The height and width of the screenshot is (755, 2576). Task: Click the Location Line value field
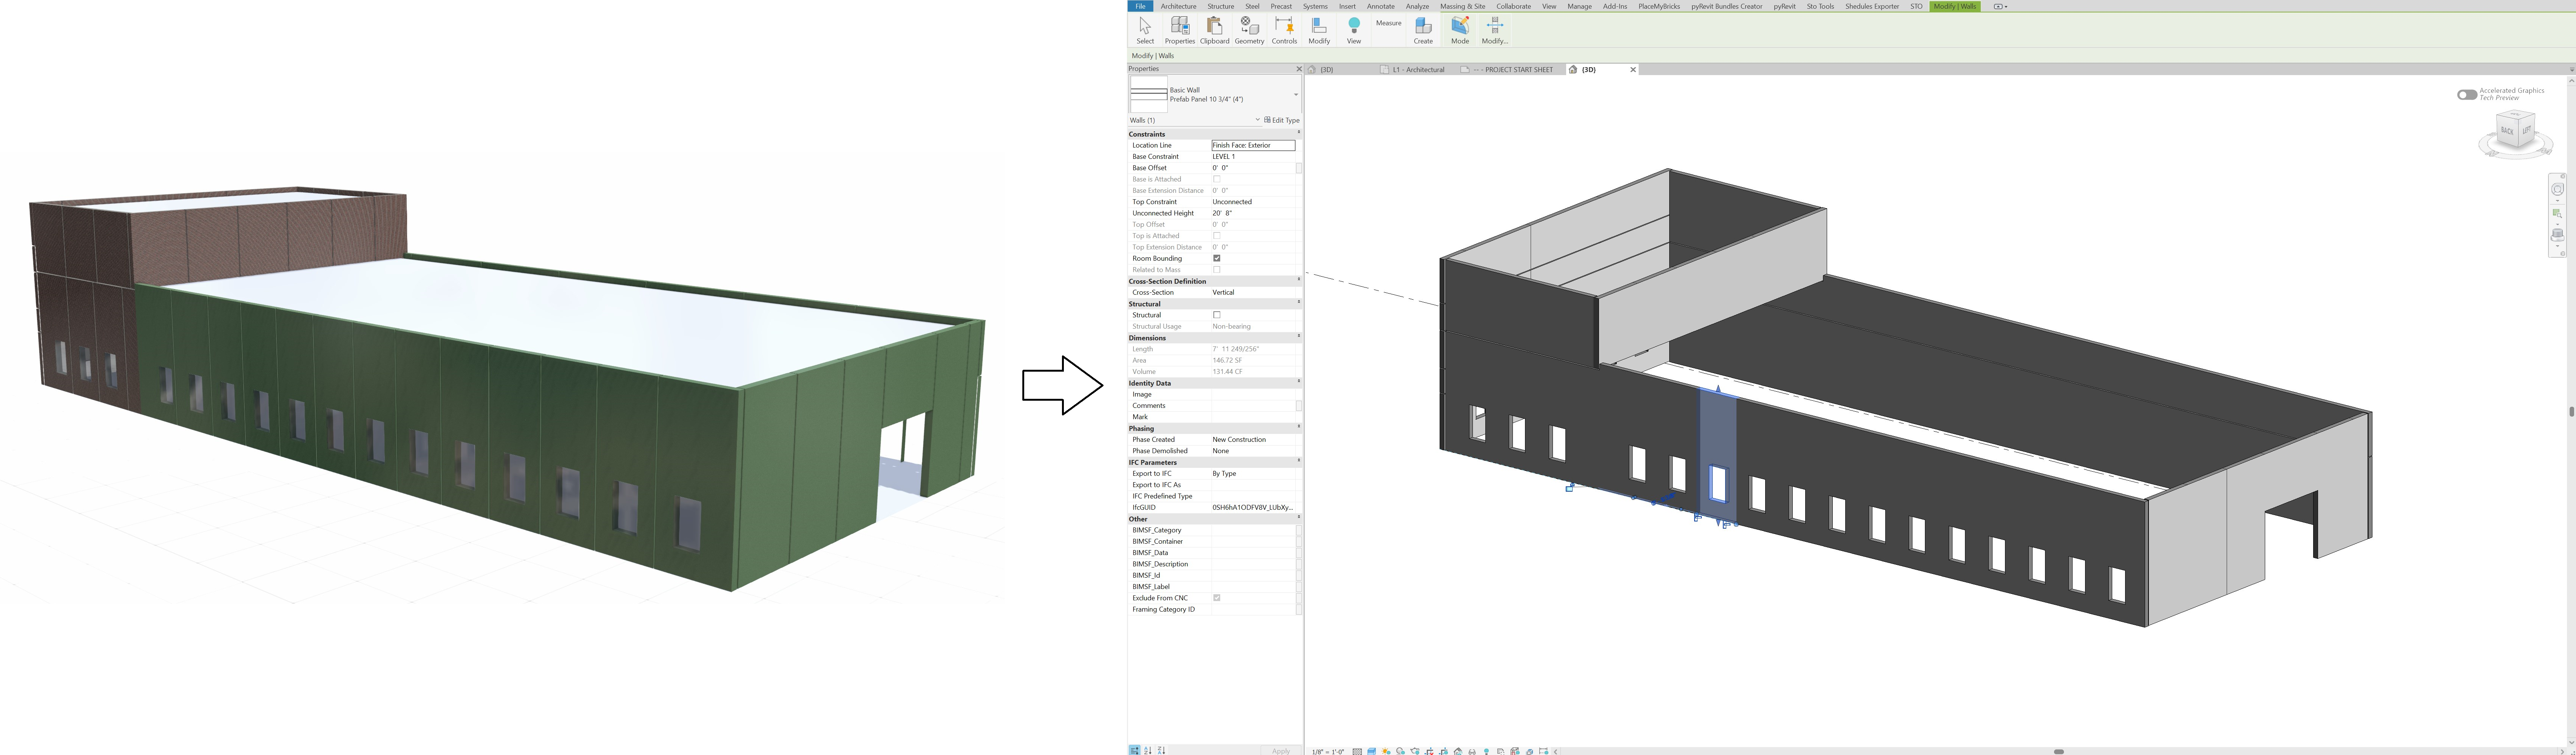coord(1253,146)
